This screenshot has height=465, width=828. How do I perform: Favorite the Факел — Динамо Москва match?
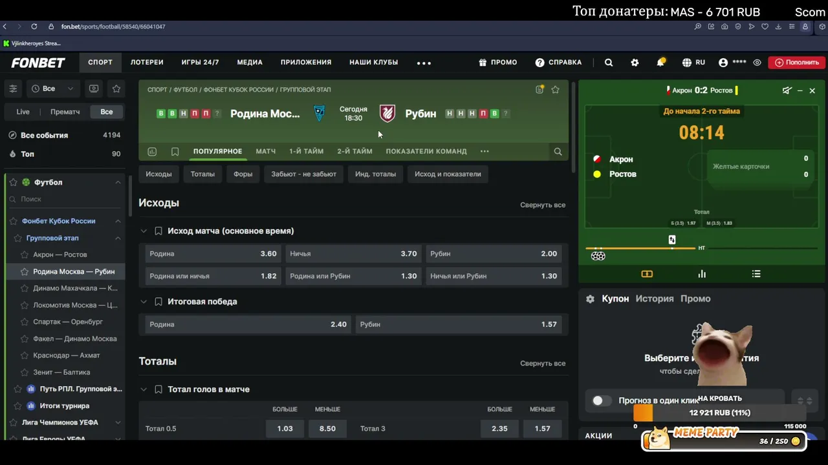coord(25,338)
